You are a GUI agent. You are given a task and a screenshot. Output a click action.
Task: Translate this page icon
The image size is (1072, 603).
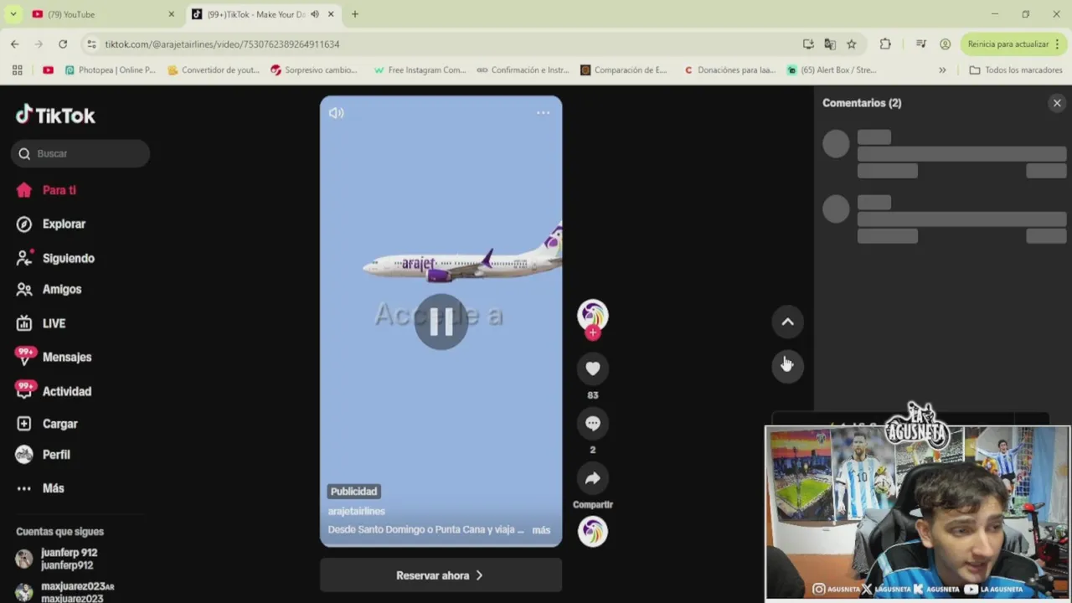pos(830,44)
